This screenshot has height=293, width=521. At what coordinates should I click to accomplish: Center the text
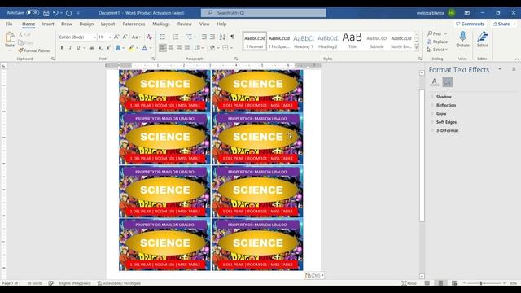171,48
